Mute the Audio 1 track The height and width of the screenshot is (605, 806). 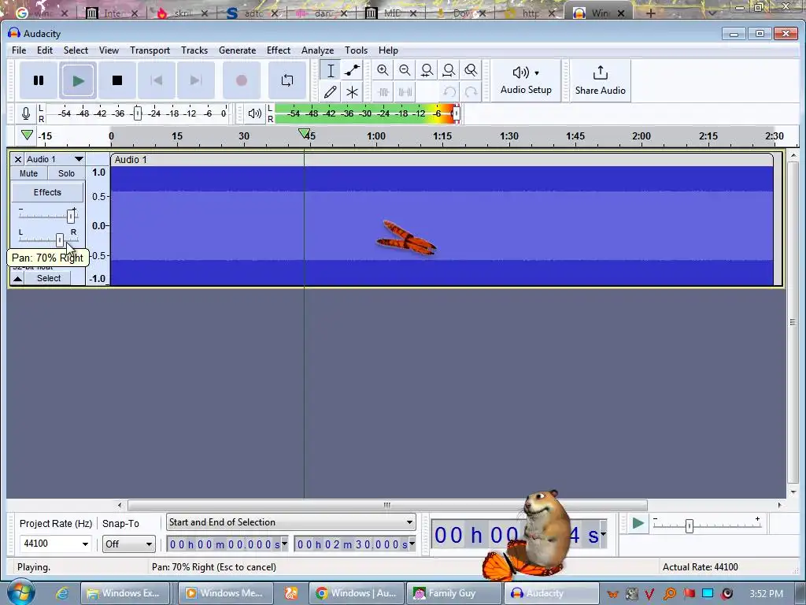29,173
